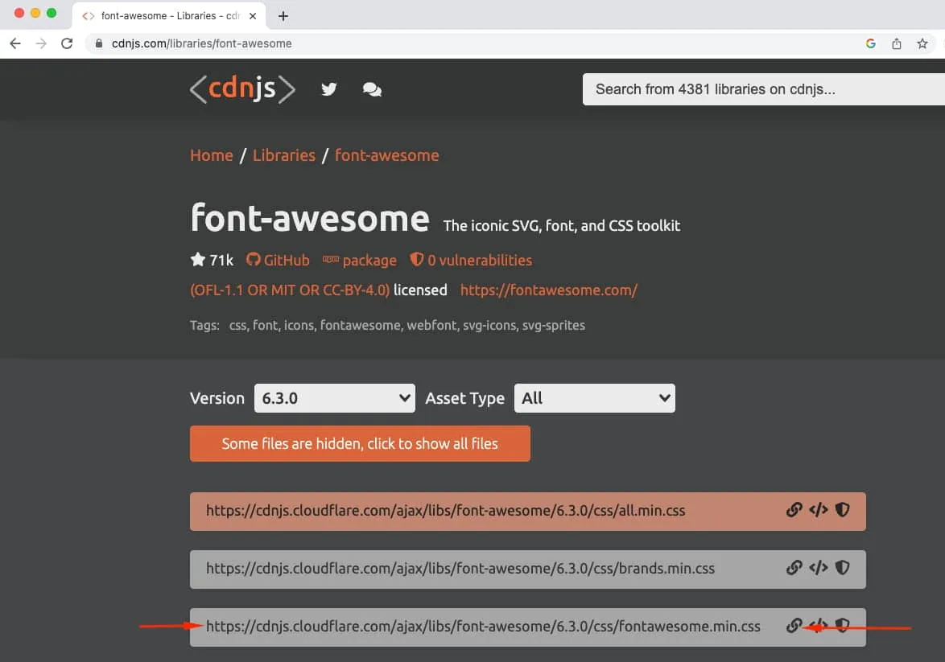
Task: Show all hidden files button
Action: pos(360,444)
